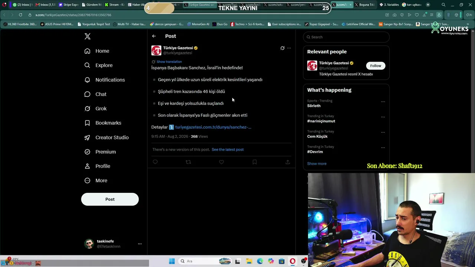The width and height of the screenshot is (475, 267).
Task: Open the #Devrim trending topic
Action: point(315,152)
